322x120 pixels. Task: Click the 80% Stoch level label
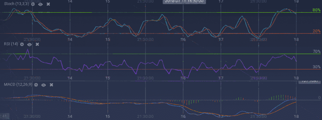pyautogui.click(x=316, y=10)
